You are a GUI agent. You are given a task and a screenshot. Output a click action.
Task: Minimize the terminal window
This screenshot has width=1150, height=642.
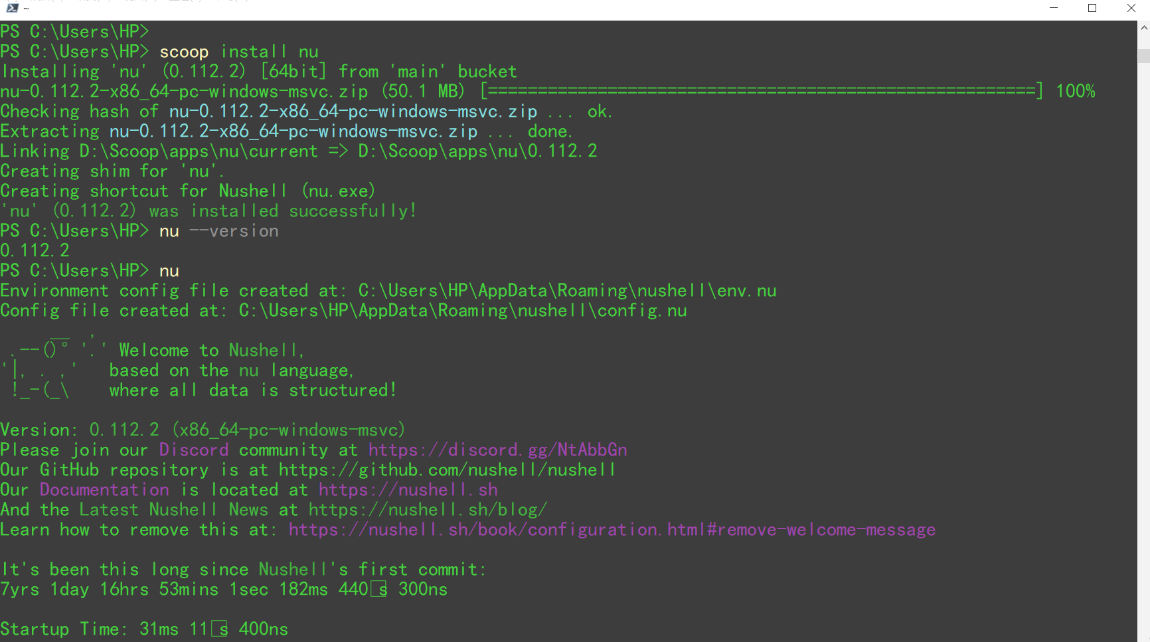1054,8
